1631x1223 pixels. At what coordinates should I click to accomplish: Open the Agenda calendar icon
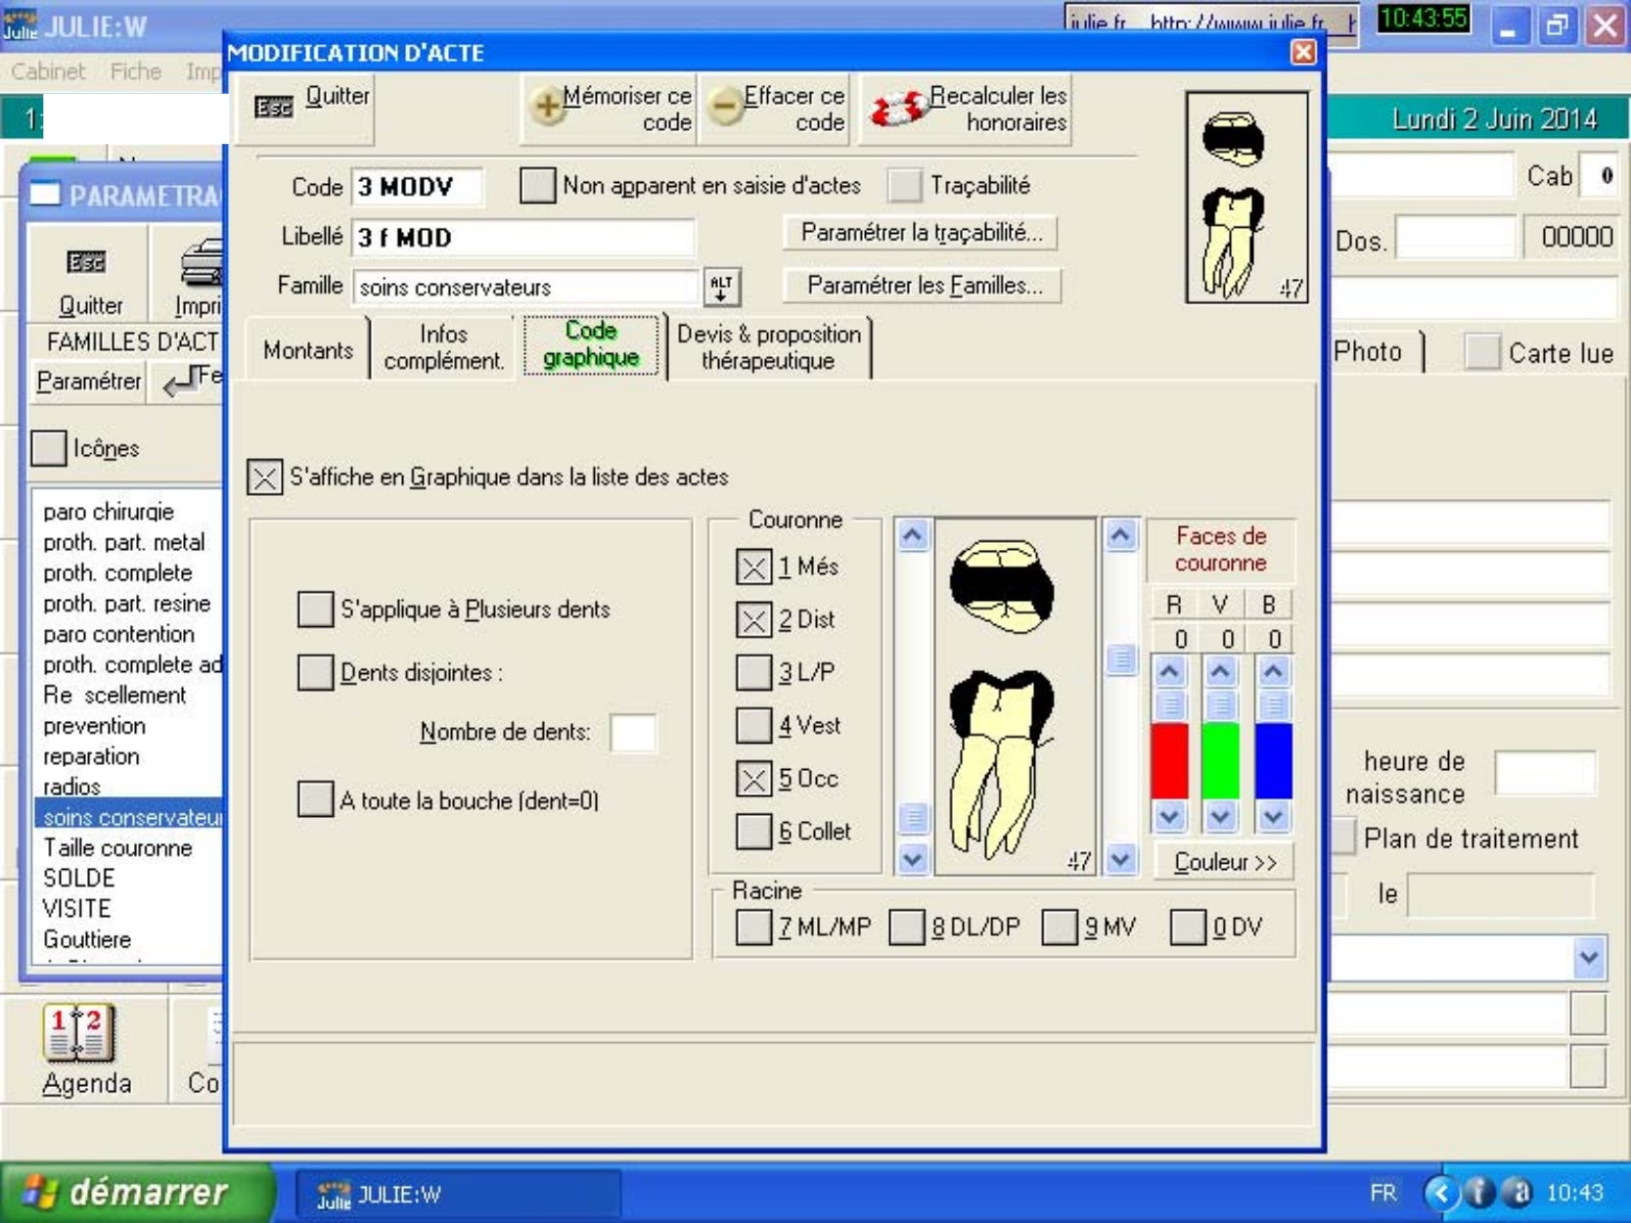(x=80, y=1034)
